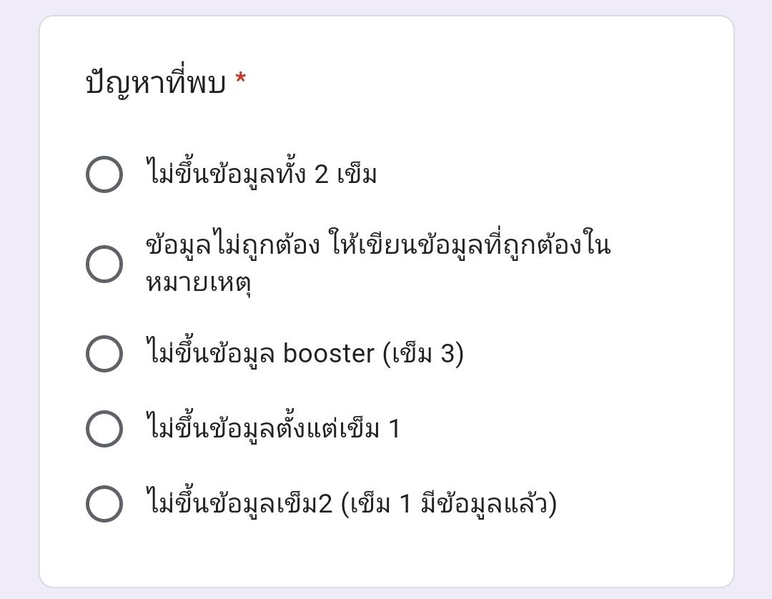772x599 pixels.
Task: Click the question title ปัญหาที่พบ
Action: (x=156, y=81)
